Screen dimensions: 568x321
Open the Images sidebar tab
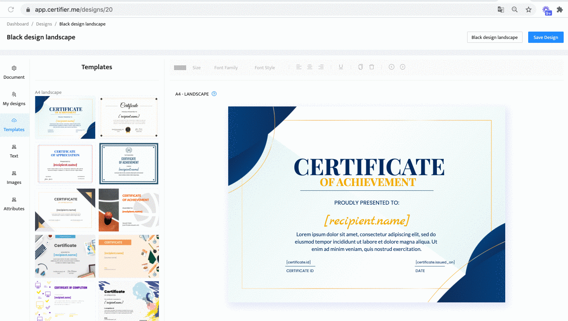(x=14, y=178)
